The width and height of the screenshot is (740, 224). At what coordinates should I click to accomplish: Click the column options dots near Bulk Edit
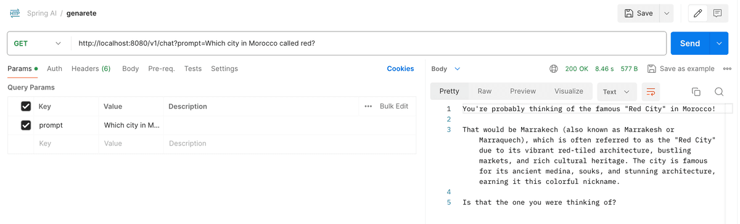(368, 106)
